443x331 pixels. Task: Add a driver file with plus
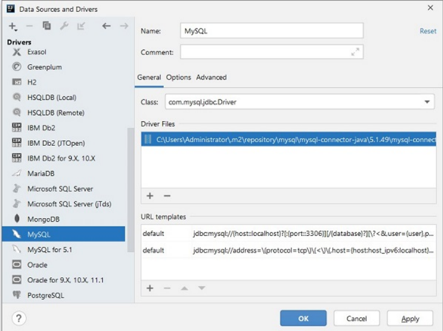pyautogui.click(x=150, y=196)
